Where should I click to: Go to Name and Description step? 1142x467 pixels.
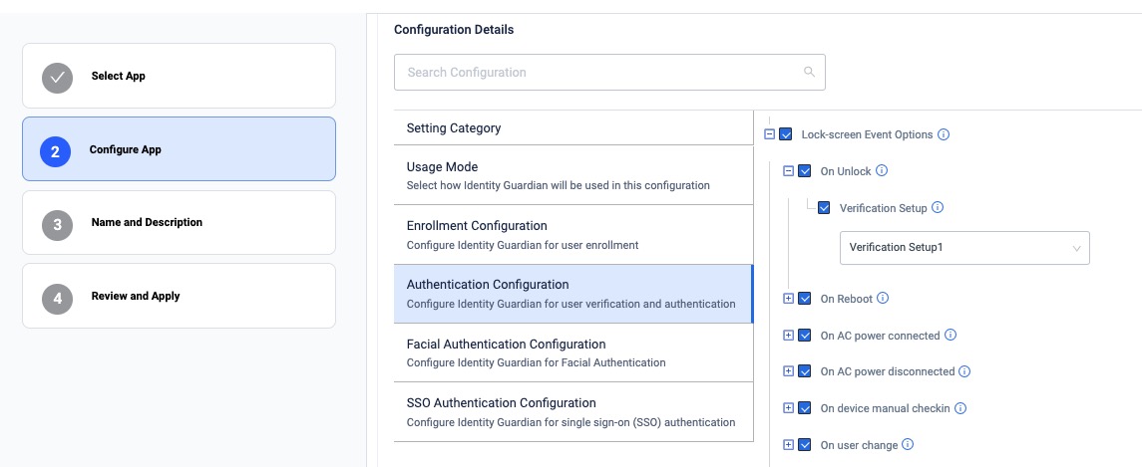coord(179,223)
